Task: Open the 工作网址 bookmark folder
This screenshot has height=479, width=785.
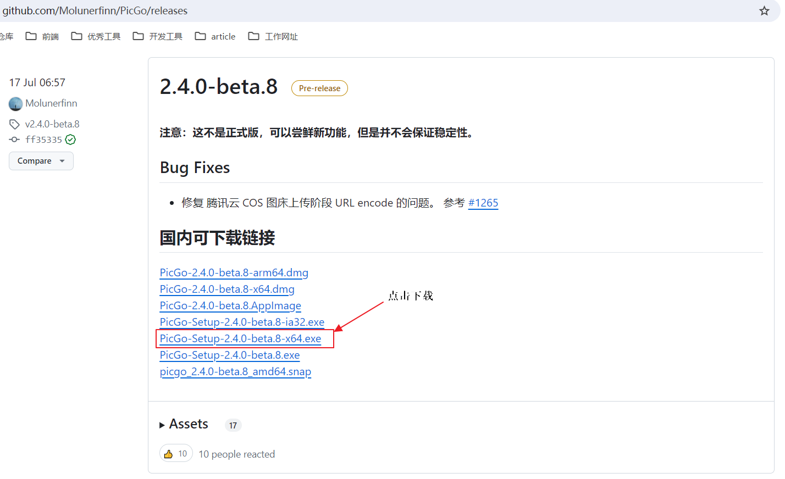Action: 273,36
